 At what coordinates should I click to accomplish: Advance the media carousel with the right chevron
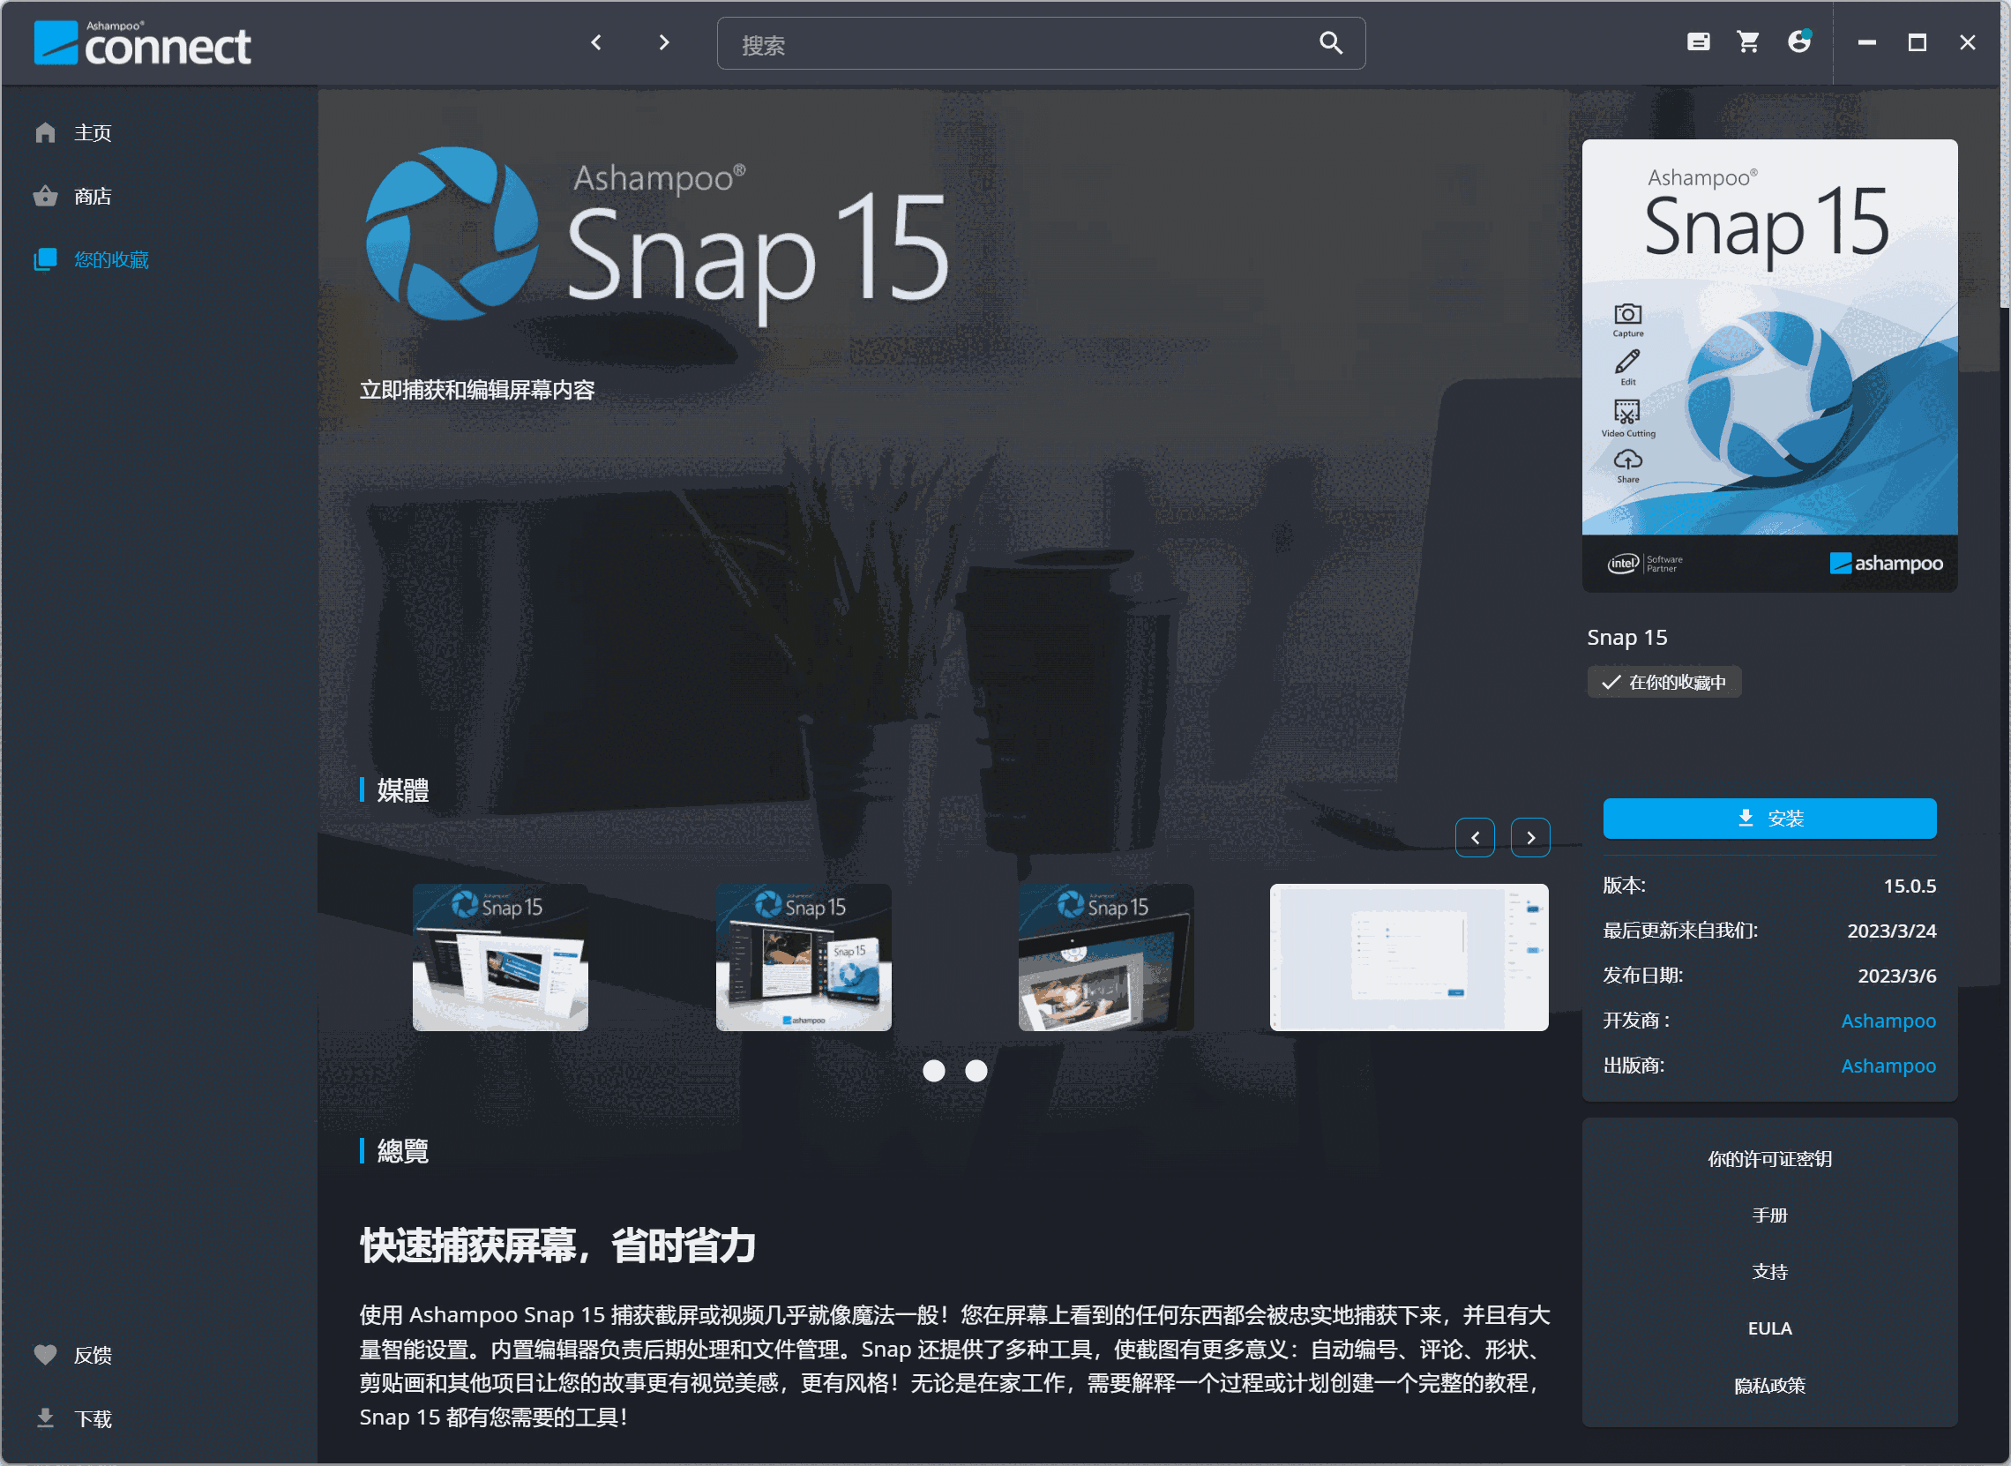point(1529,837)
